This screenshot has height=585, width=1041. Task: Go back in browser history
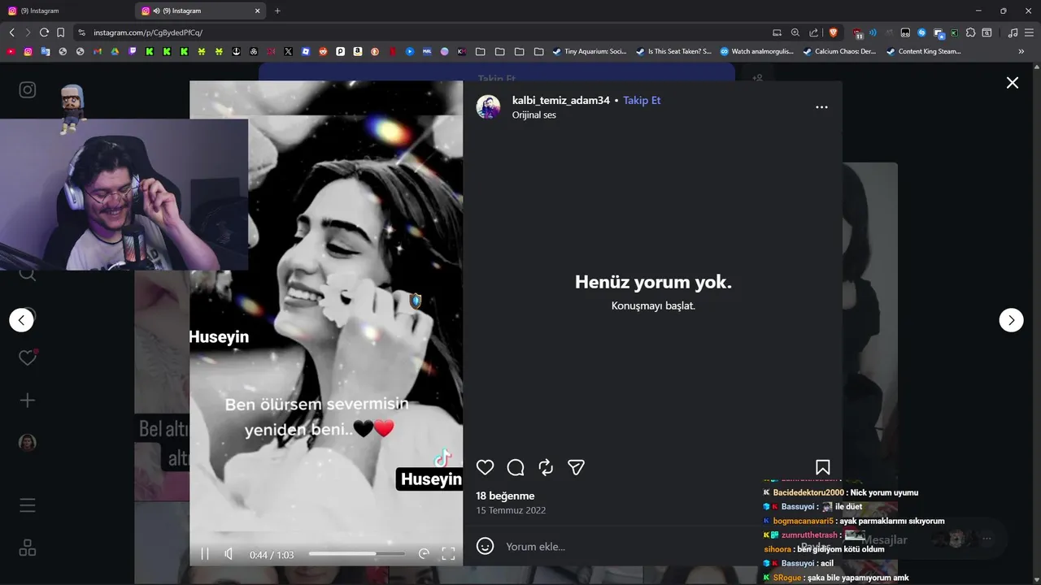tap(11, 32)
